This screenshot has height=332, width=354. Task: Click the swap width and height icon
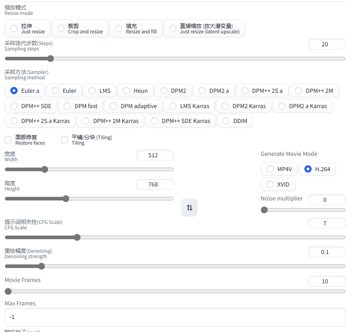pyautogui.click(x=189, y=208)
